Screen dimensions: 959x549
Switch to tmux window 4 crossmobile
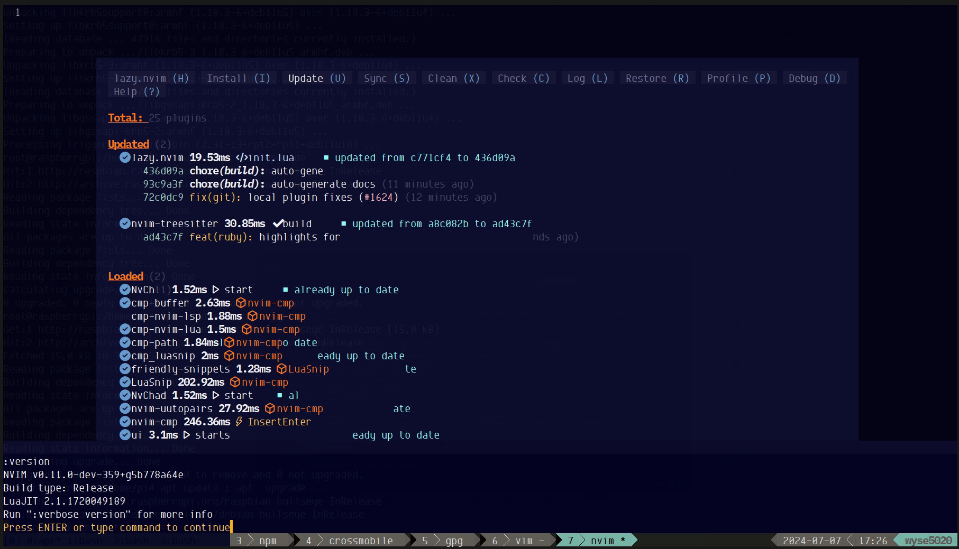coord(354,541)
